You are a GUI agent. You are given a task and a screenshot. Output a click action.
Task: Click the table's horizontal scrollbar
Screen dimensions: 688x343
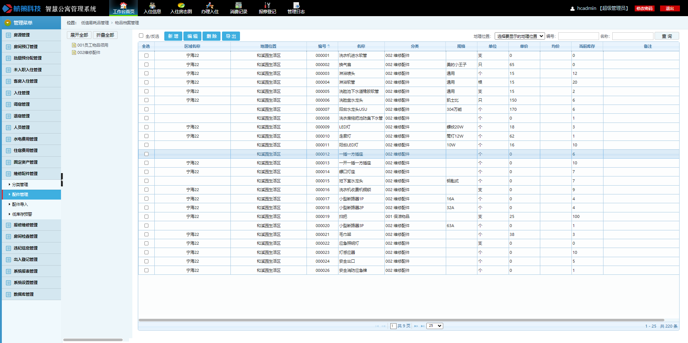[401, 320]
